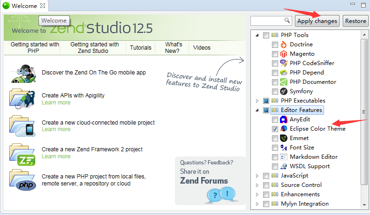This screenshot has width=370, height=215.
Task: Click the Zend Forums speech bubbles icon
Action: tap(221, 194)
